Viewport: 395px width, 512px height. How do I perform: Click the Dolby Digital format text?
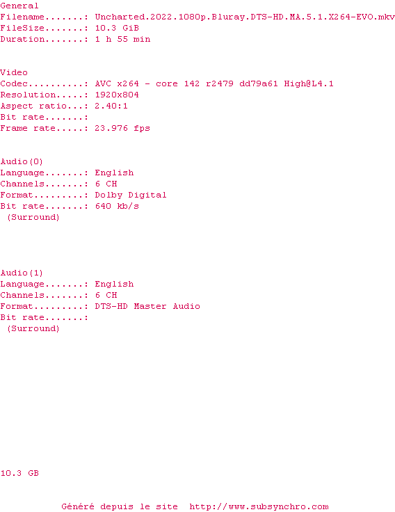(131, 195)
